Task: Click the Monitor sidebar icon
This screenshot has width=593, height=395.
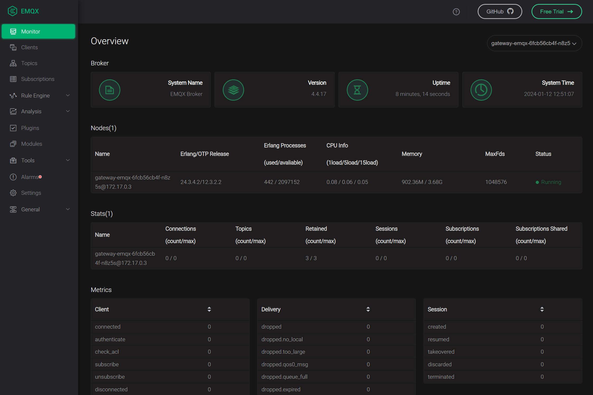Action: [13, 32]
